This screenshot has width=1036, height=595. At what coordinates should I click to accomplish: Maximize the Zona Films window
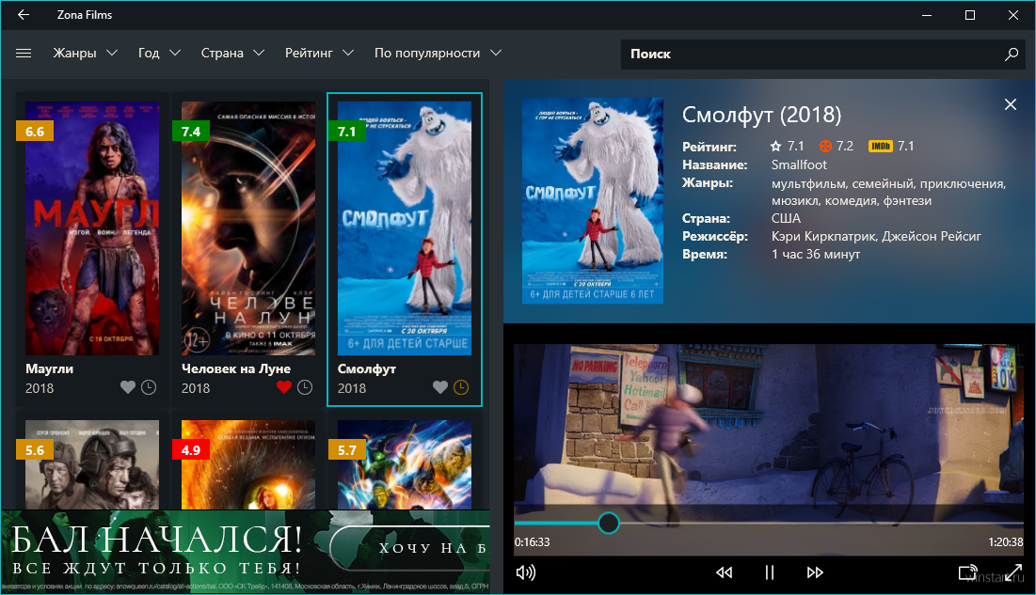(970, 14)
